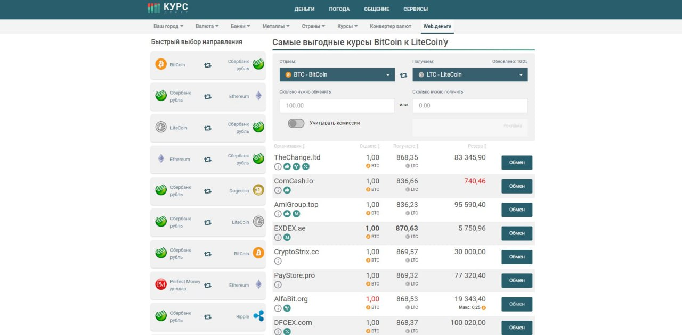Sort table by Резерв column
The height and width of the screenshot is (335, 682).
point(477,146)
